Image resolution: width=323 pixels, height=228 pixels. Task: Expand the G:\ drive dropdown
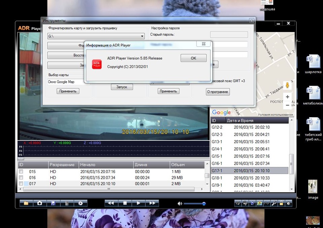[x=142, y=36]
